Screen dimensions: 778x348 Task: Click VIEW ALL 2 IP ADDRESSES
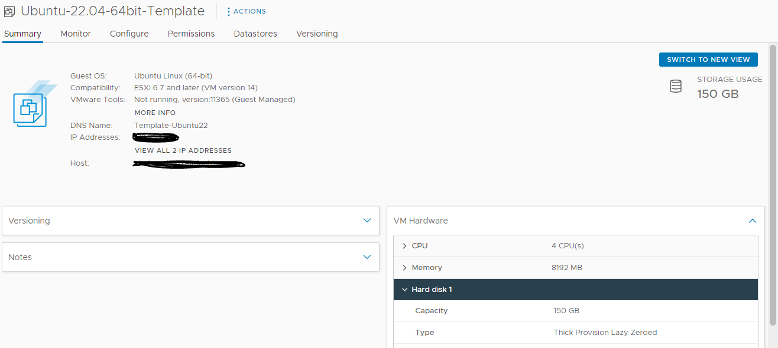(183, 150)
